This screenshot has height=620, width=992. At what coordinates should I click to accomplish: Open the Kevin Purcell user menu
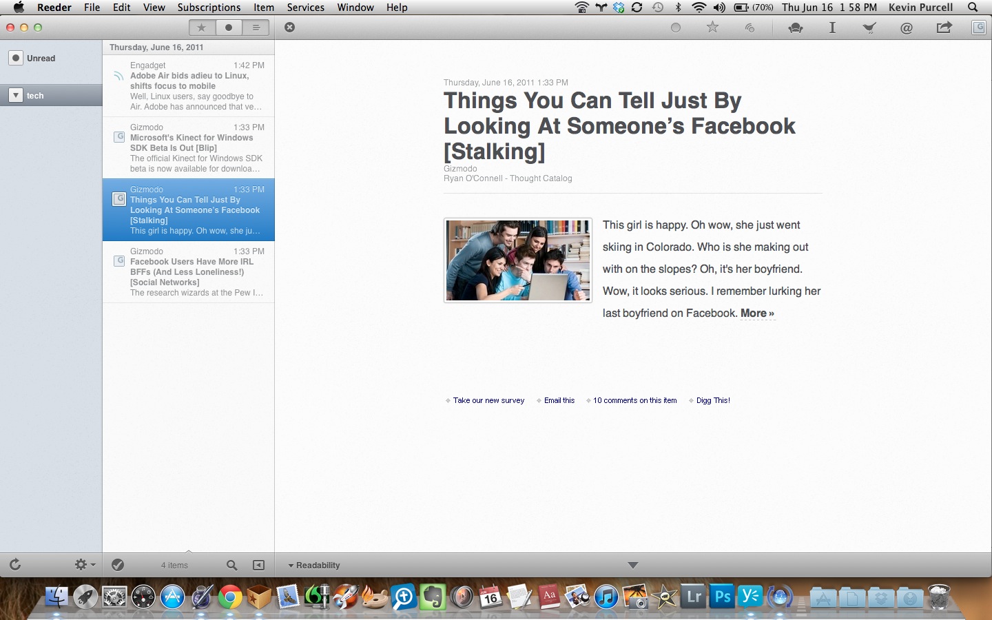click(920, 8)
